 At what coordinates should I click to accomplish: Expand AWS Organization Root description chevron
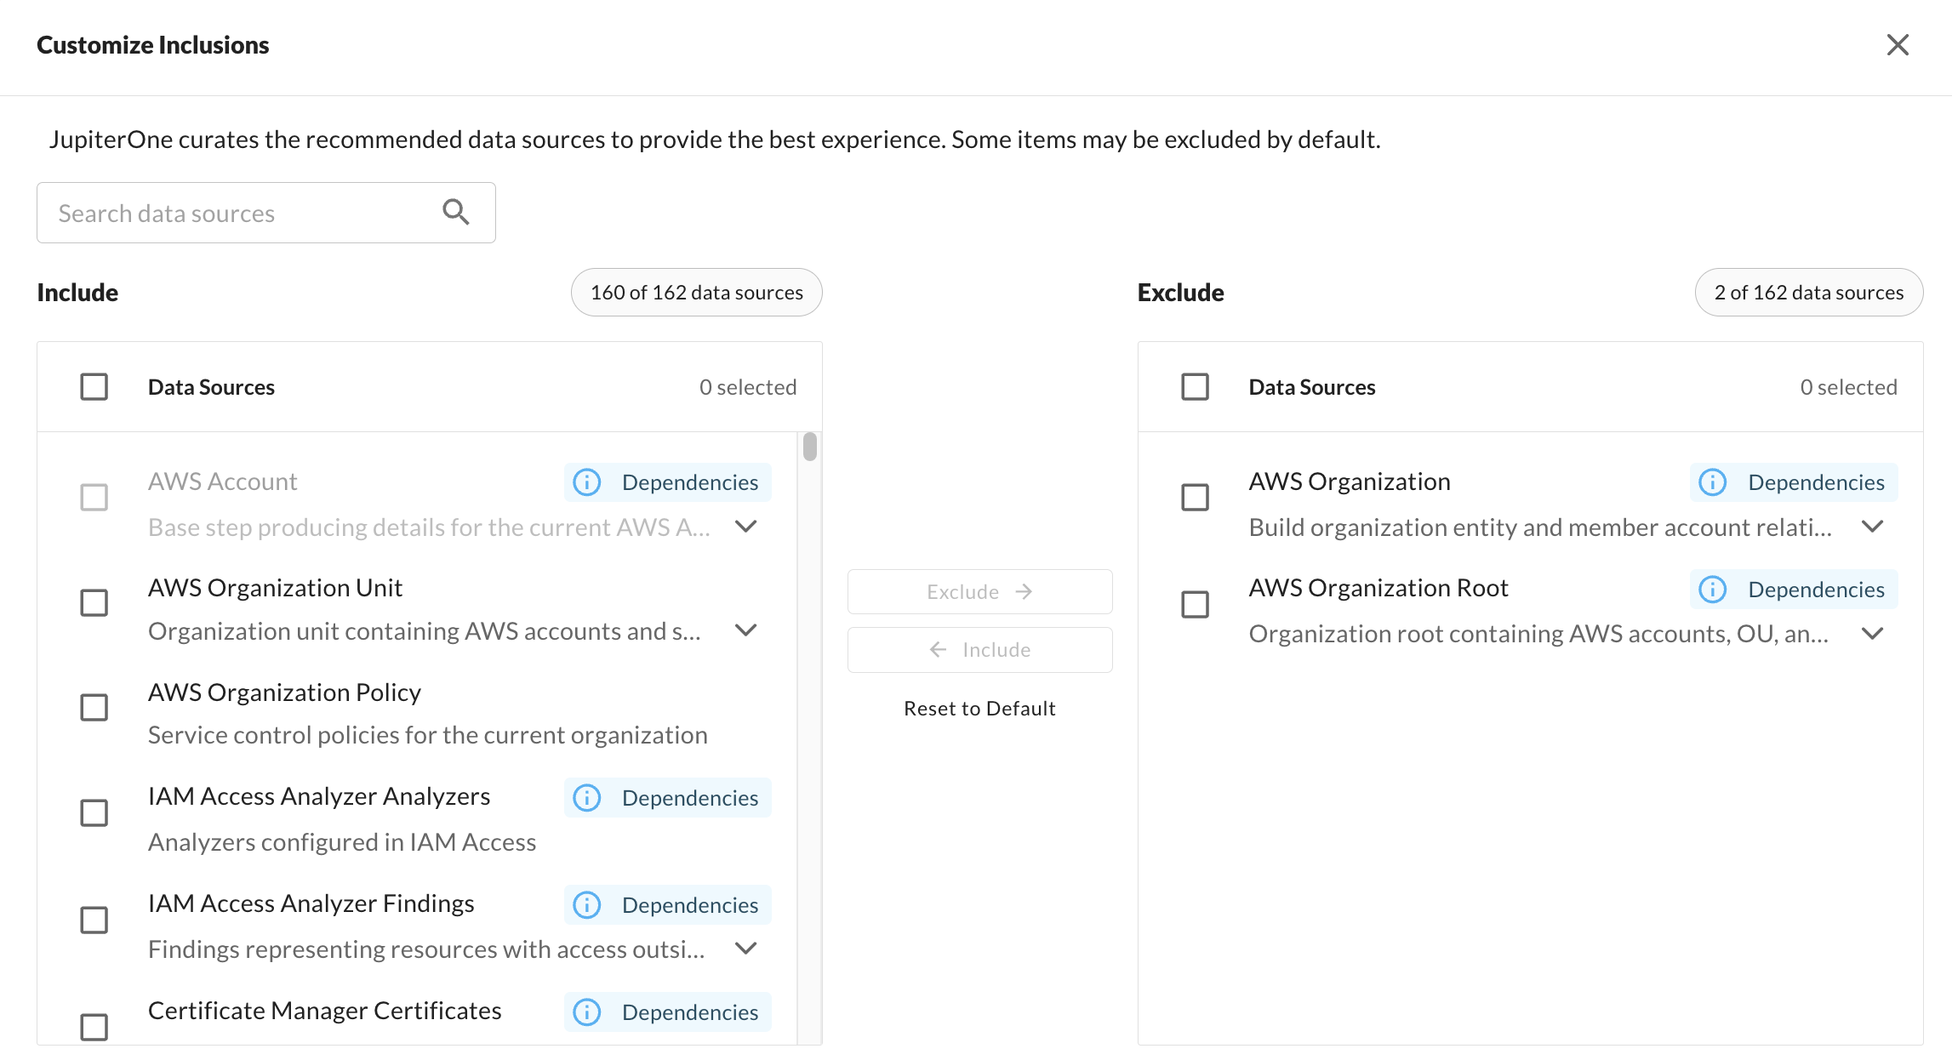coord(1872,634)
